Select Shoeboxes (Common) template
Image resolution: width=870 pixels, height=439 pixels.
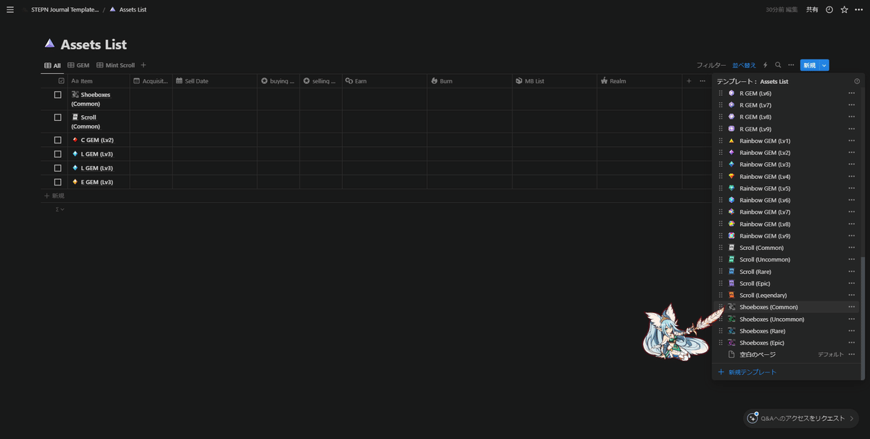[x=768, y=307]
